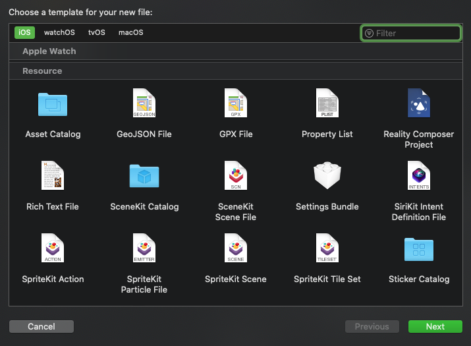This screenshot has width=471, height=346.
Task: Choose the SpriteKit Scene template icon
Action: [x=236, y=248]
